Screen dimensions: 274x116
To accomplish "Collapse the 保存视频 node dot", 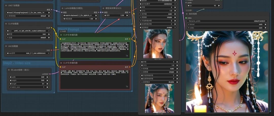I will click(187, 14).
